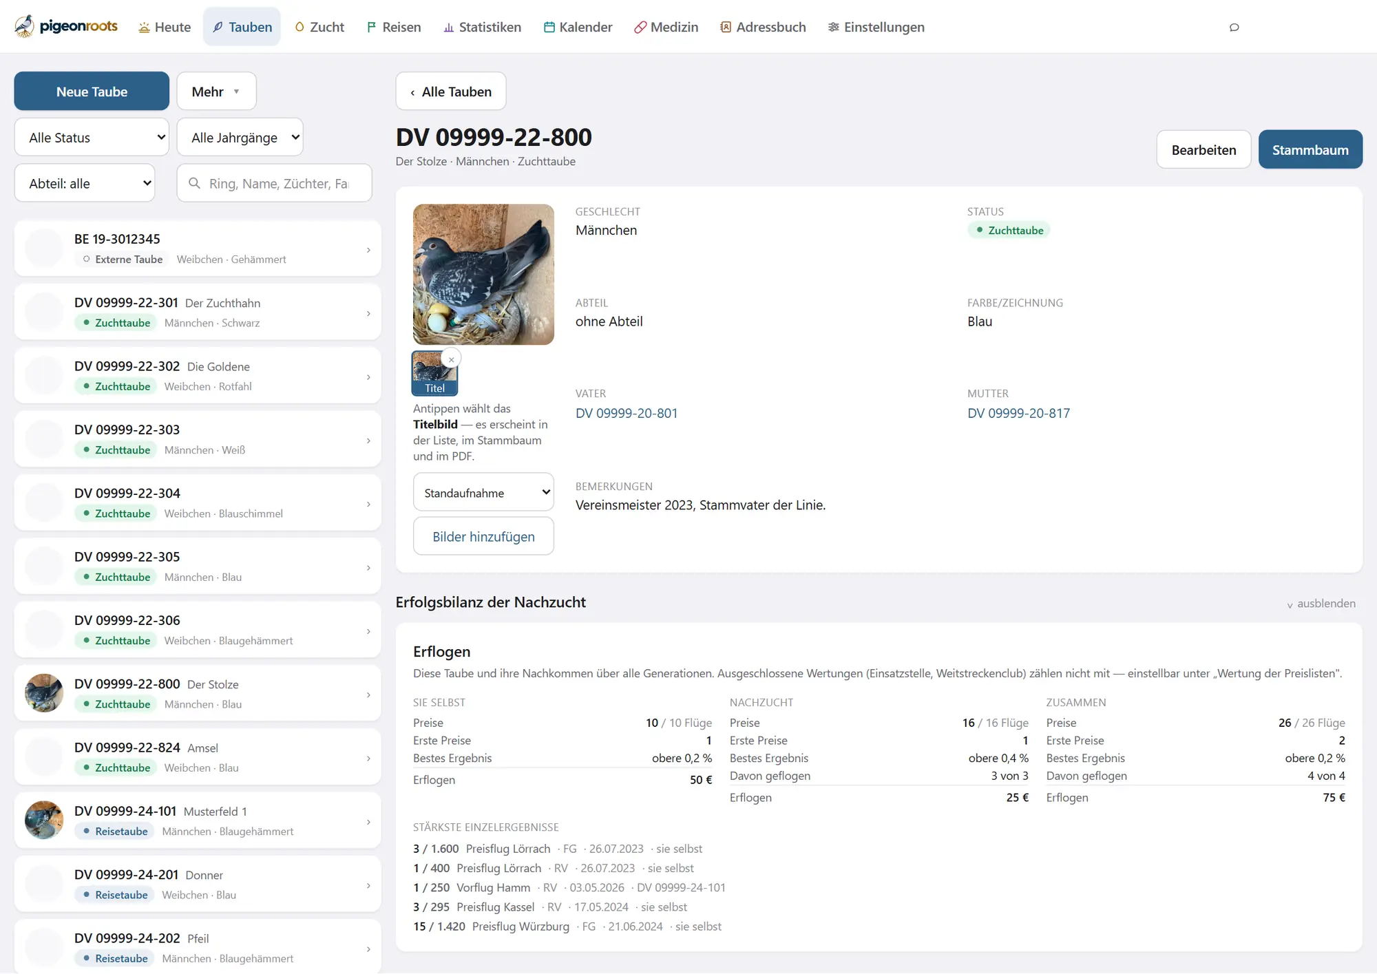Image resolution: width=1377 pixels, height=974 pixels.
Task: Open row arrow for DV 09999-22-824 Amsel
Action: [368, 758]
